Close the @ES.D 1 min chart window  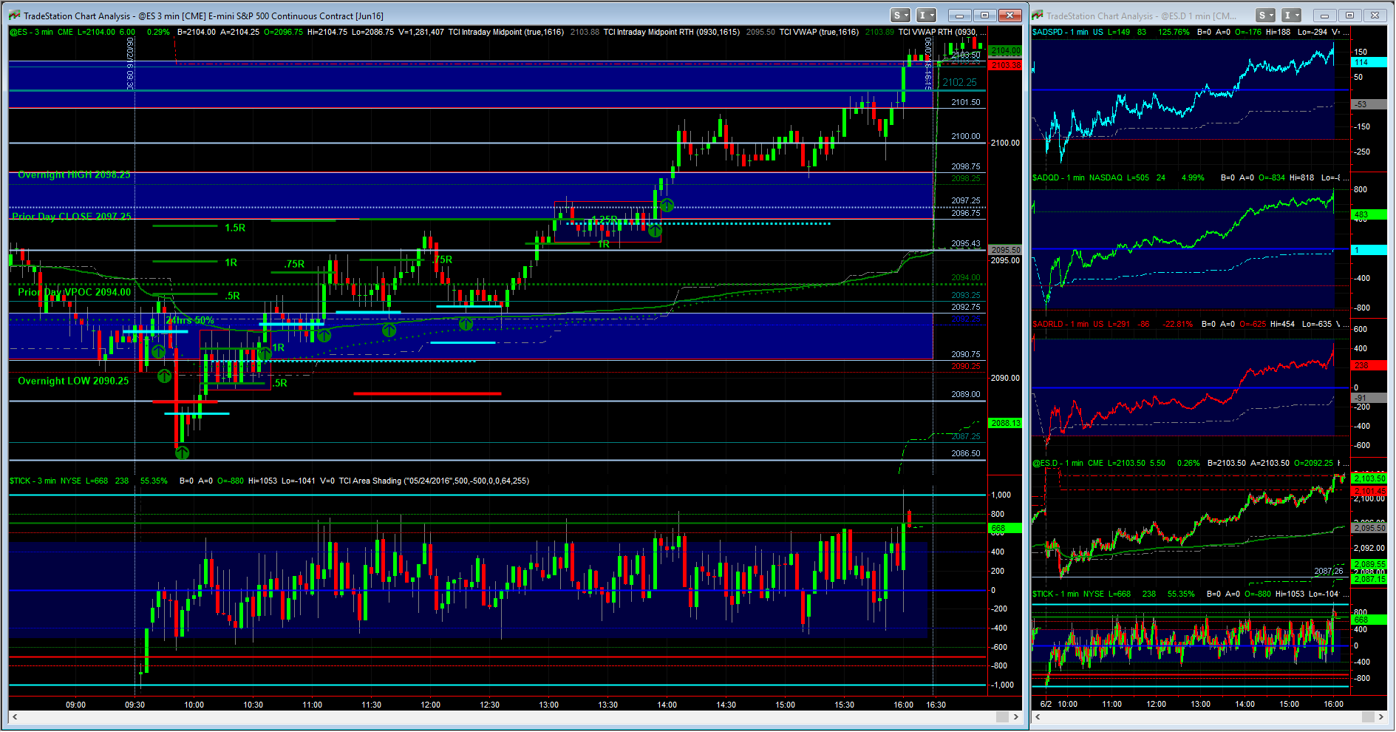click(1375, 16)
